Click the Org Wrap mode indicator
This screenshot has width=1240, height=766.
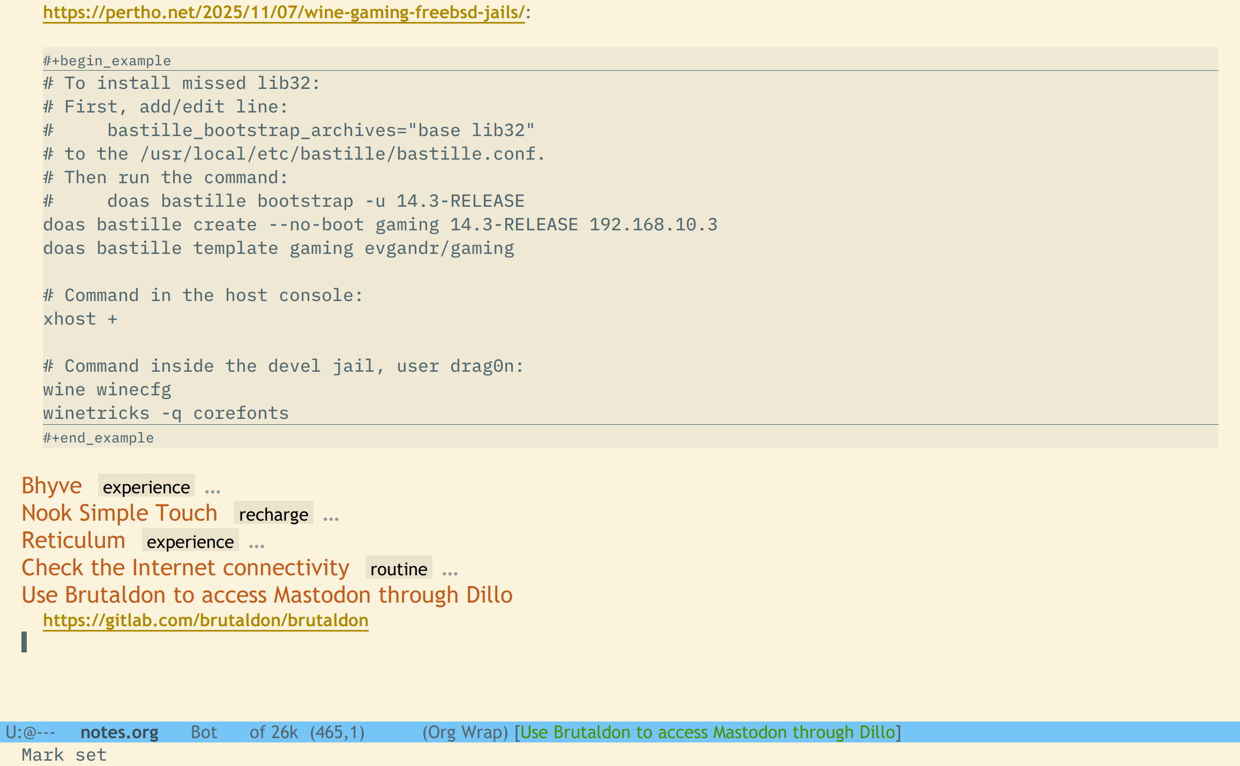[x=465, y=732]
